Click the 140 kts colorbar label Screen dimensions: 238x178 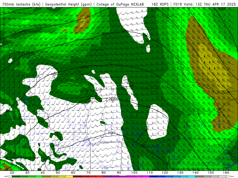pyautogui.click(x=195, y=173)
